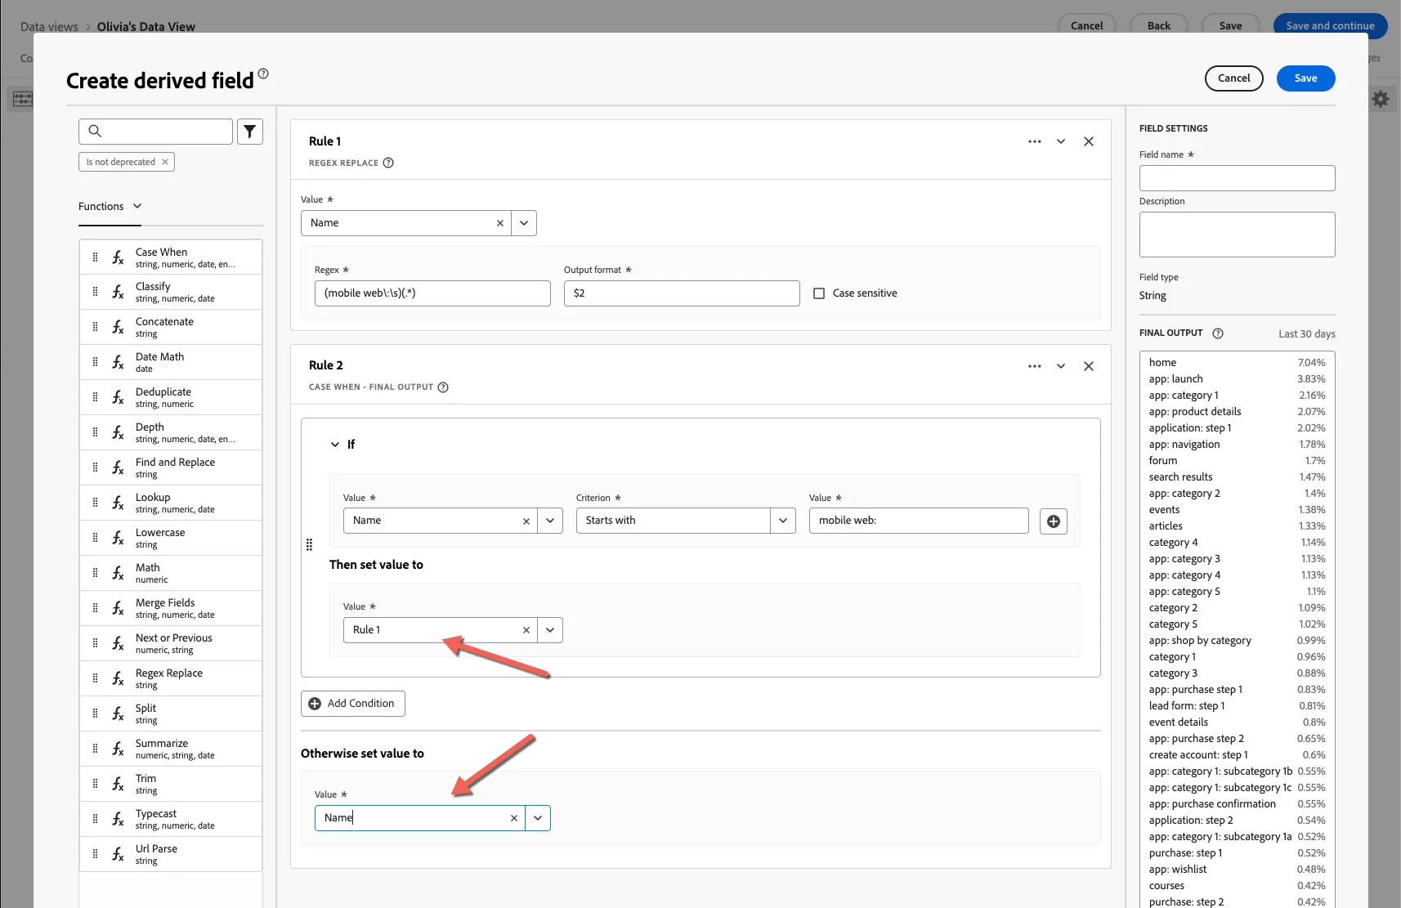
Task: Select the Concatenate function
Action: click(x=171, y=327)
